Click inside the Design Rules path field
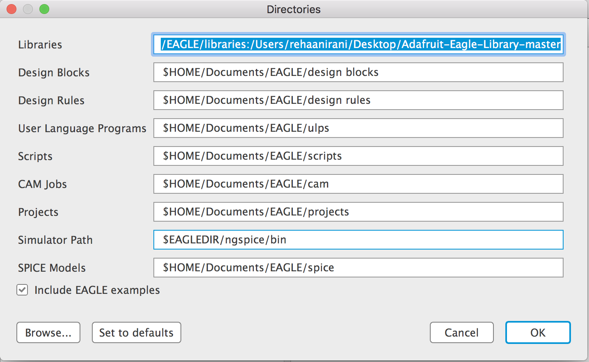The image size is (589, 362). tap(358, 100)
